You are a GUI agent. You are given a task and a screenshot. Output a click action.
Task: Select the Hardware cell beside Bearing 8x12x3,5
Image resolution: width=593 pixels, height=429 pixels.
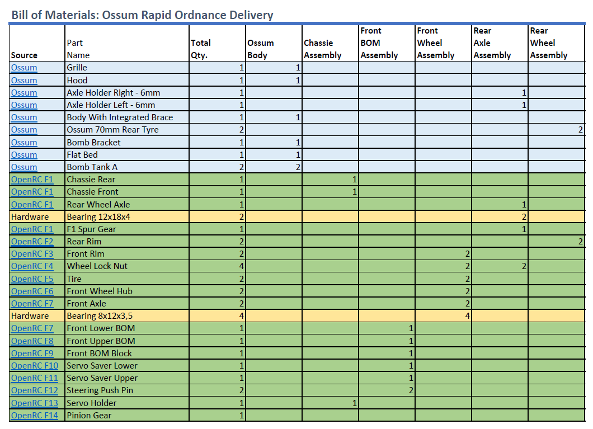(x=37, y=316)
